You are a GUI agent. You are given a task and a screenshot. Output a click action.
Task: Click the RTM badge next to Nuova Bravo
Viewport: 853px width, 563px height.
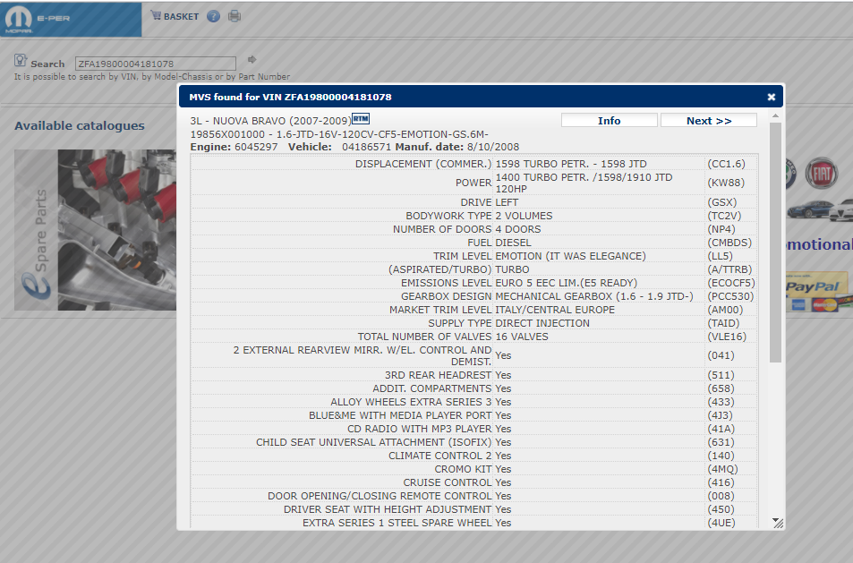click(x=361, y=118)
